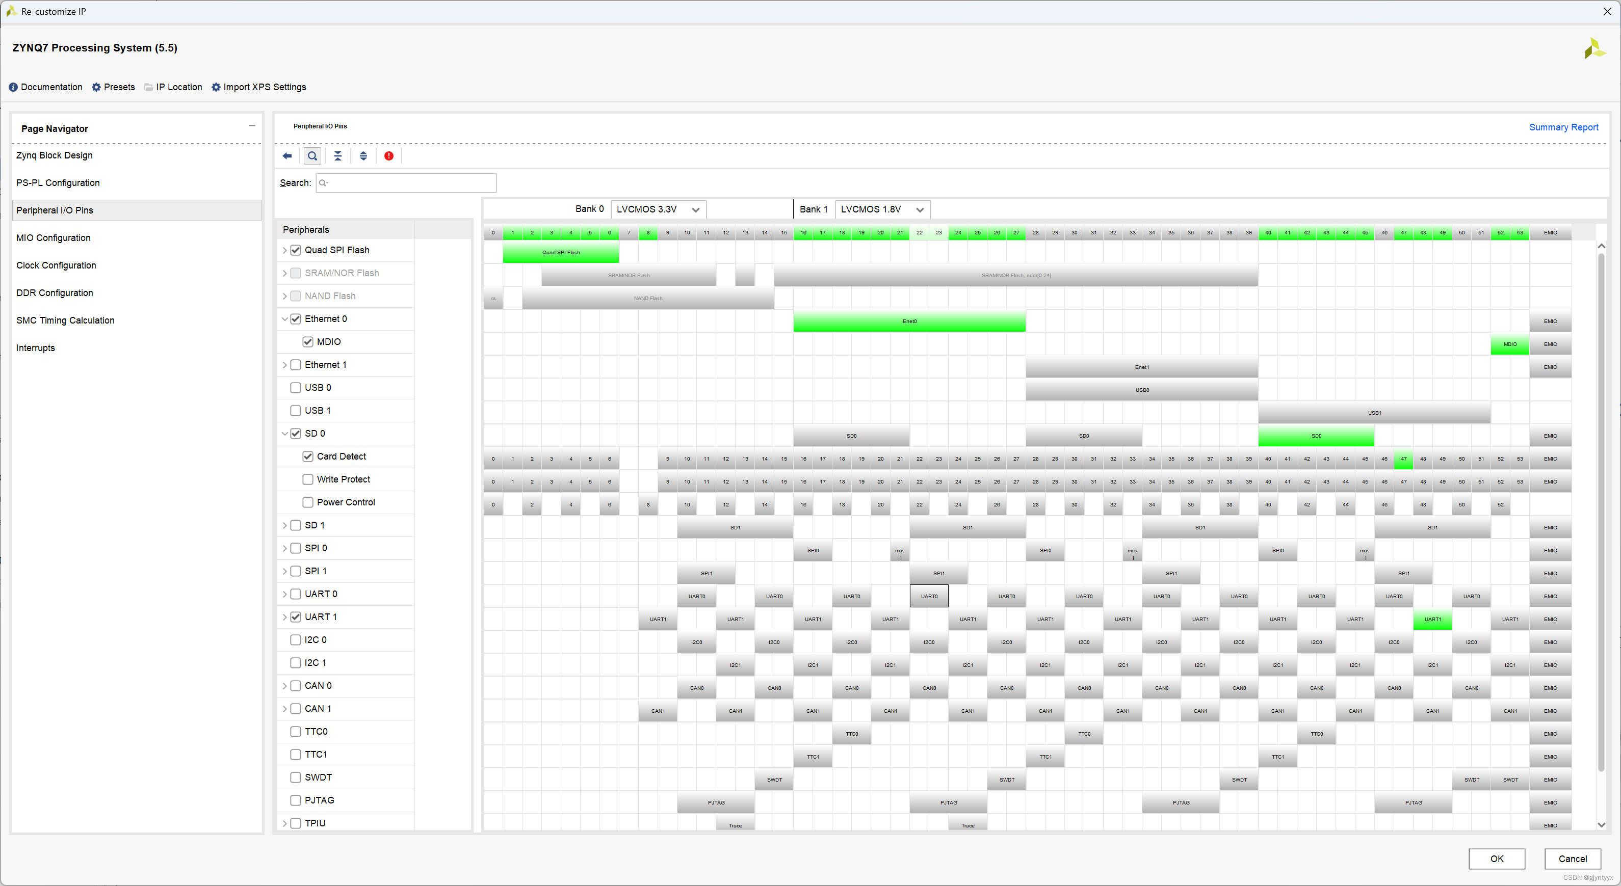
Task: Open Bank 1 LVCMOS 1.8V dropdown
Action: pos(882,209)
